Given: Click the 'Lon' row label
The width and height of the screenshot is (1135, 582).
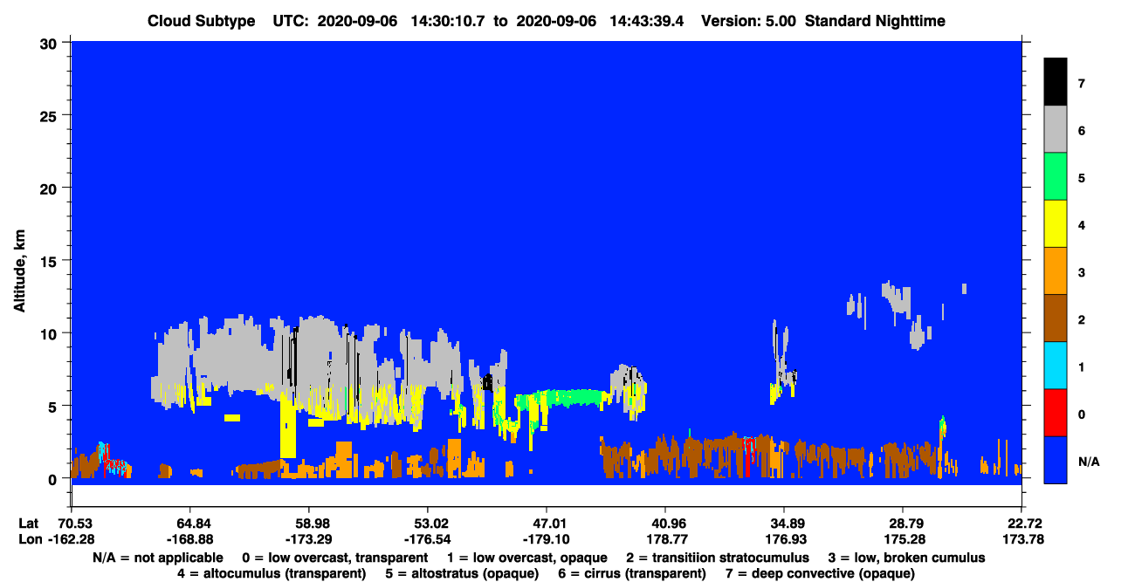Looking at the screenshot, I should tap(29, 540).
